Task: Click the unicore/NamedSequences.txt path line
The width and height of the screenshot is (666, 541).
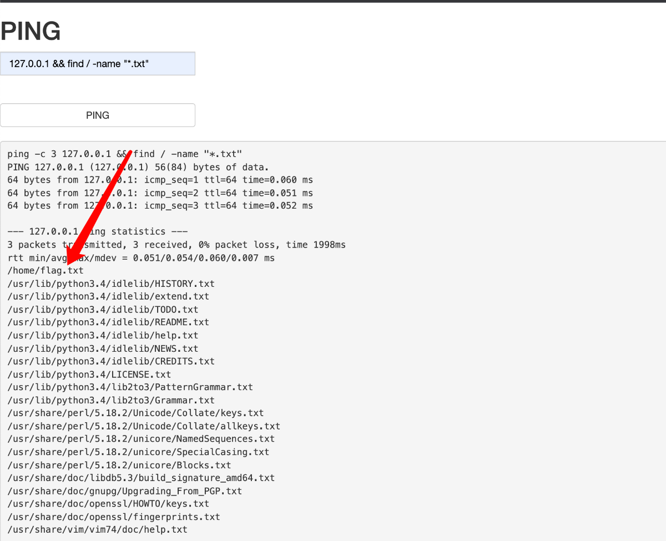Action: [141, 439]
